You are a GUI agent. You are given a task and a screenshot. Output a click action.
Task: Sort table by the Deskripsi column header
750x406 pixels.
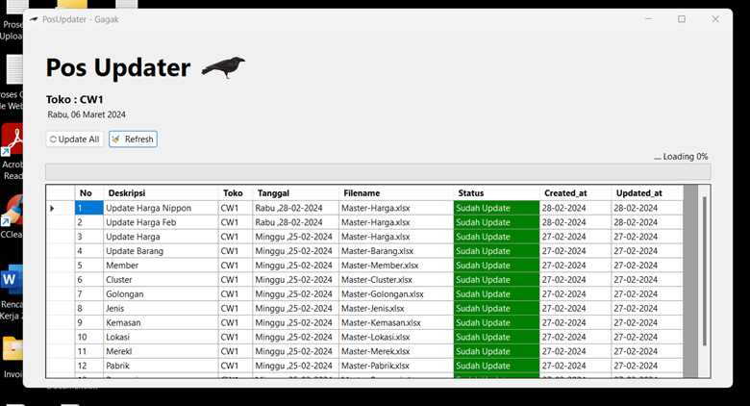click(161, 193)
